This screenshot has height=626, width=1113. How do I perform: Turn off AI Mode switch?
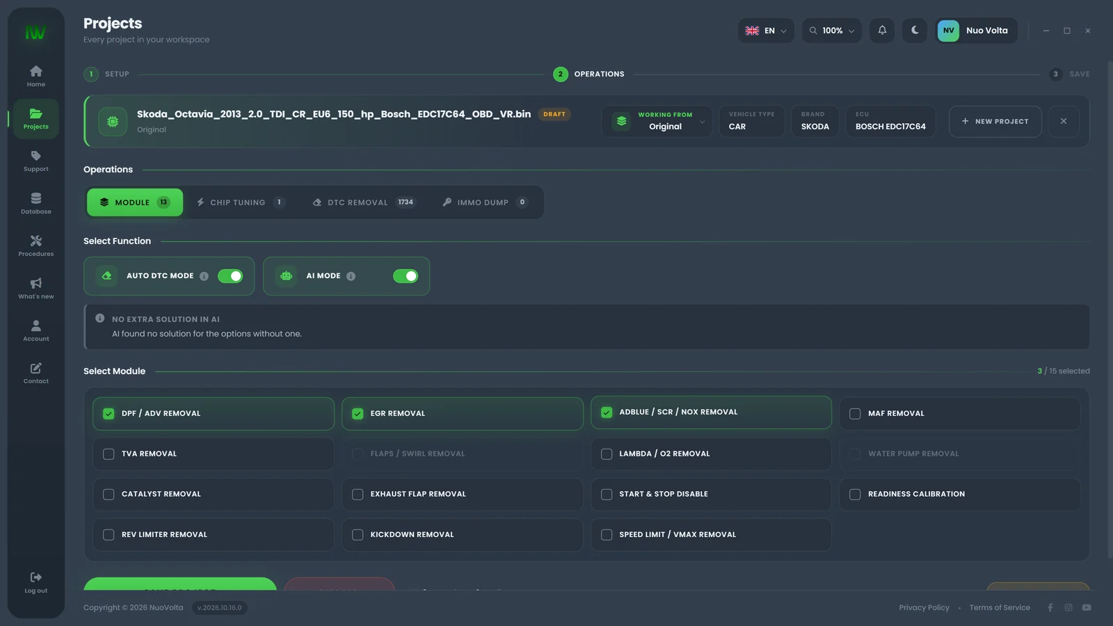click(406, 276)
